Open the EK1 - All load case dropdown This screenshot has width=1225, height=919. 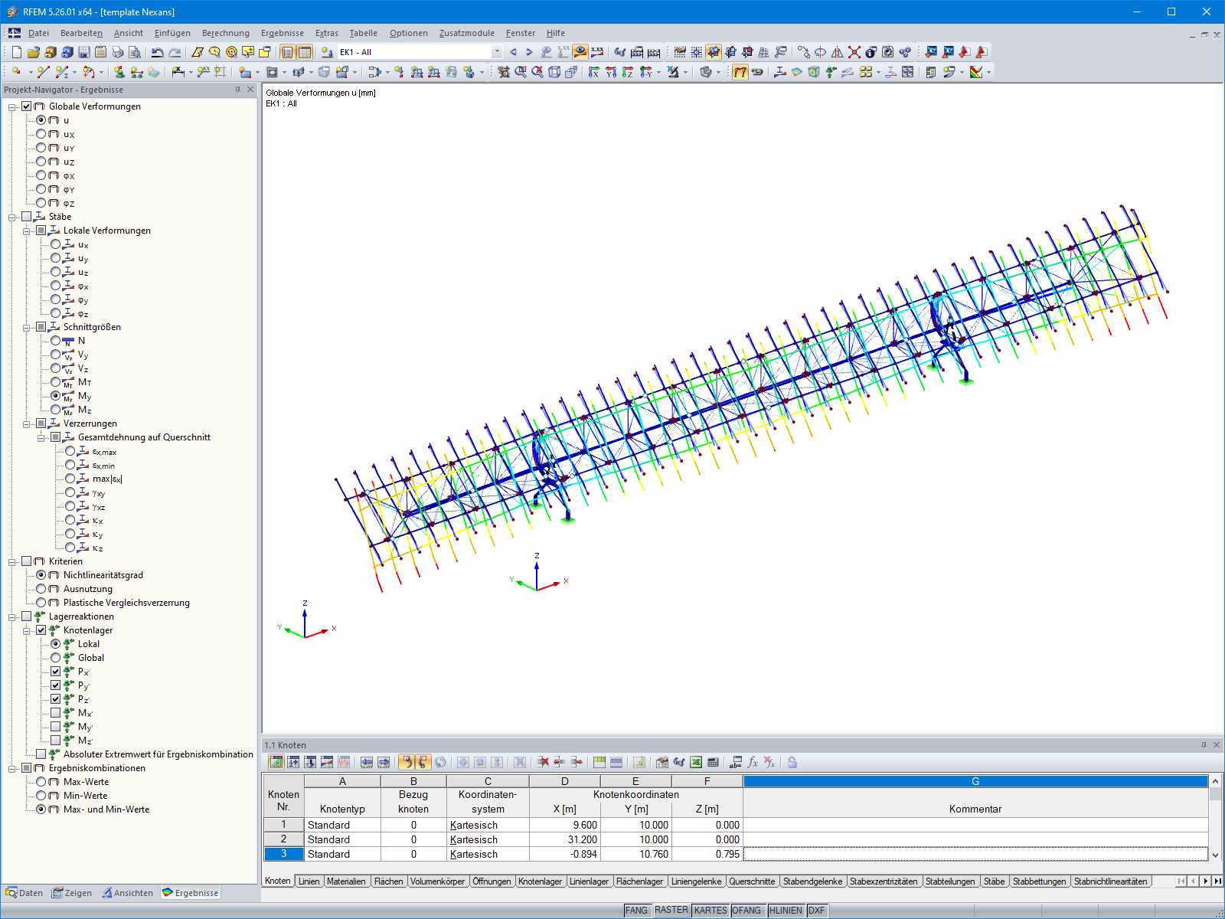tap(496, 51)
